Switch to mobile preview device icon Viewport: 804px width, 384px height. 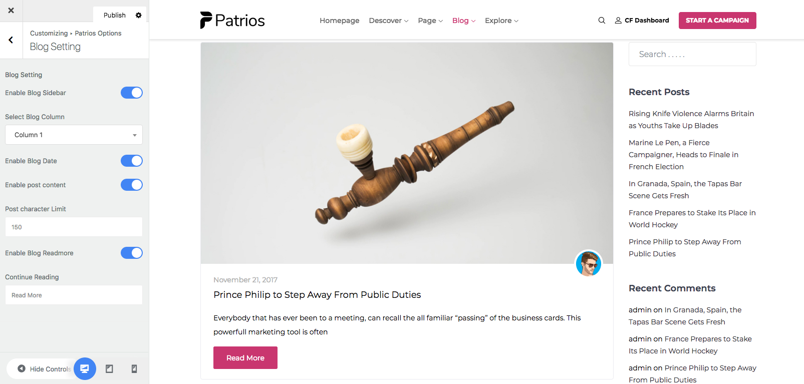pyautogui.click(x=134, y=369)
